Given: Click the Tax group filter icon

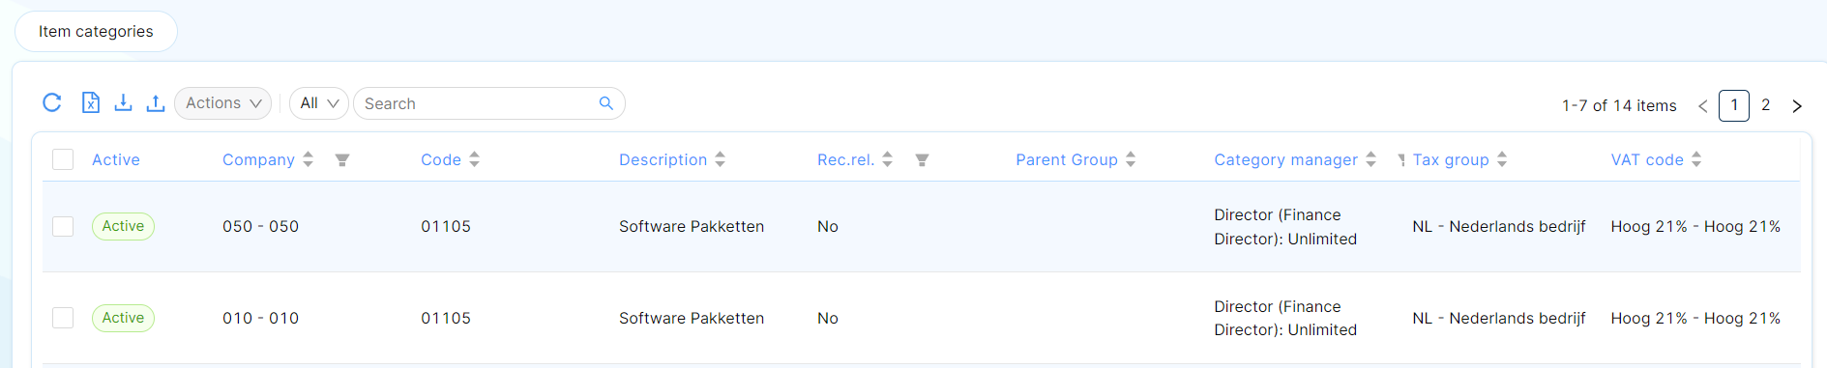Looking at the screenshot, I should (x=1401, y=160).
